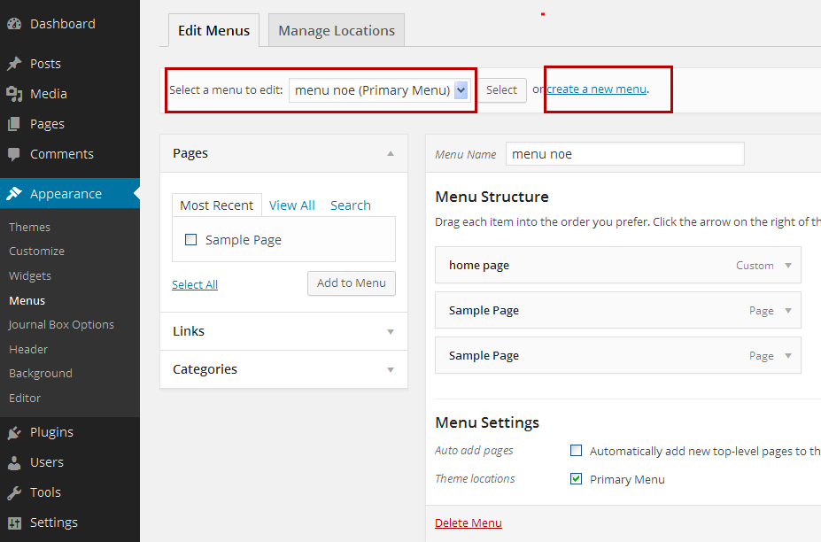This screenshot has width=821, height=542.
Task: Open the View All pages tab
Action: (291, 205)
